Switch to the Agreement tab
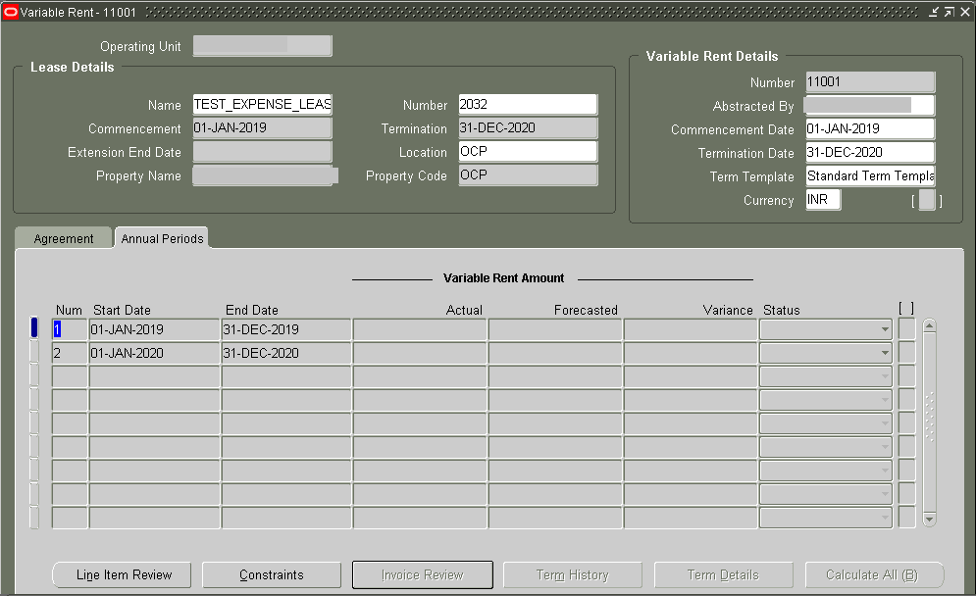Image resolution: width=976 pixels, height=596 pixels. coord(63,237)
